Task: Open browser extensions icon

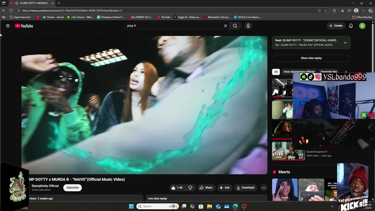Action: pos(334,11)
